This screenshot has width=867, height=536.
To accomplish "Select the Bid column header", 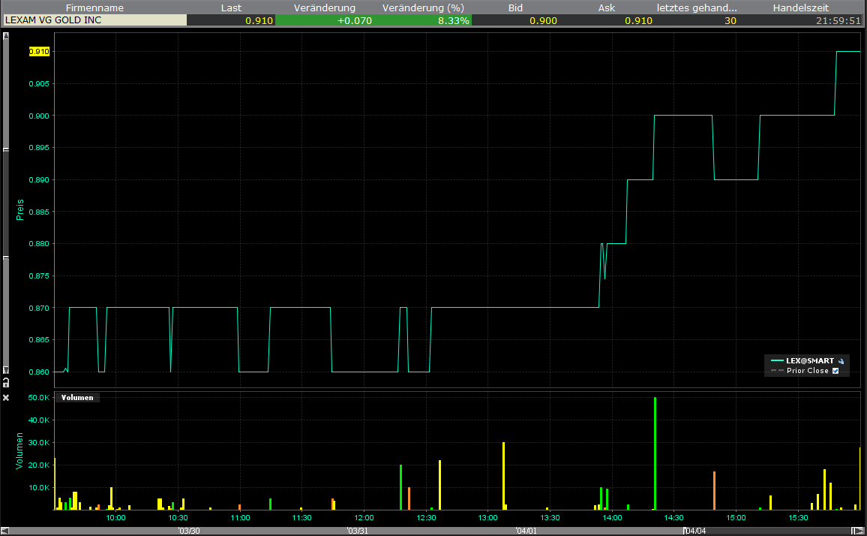I will pos(515,8).
